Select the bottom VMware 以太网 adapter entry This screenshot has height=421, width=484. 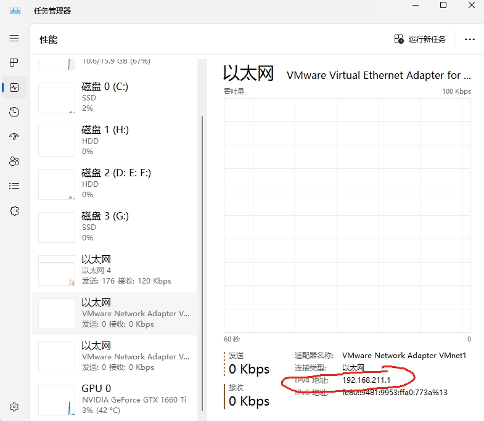click(114, 356)
